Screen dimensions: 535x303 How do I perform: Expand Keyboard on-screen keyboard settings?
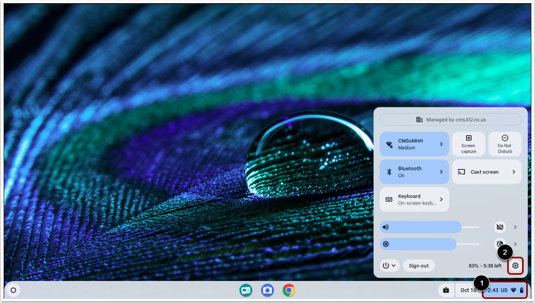click(x=415, y=199)
